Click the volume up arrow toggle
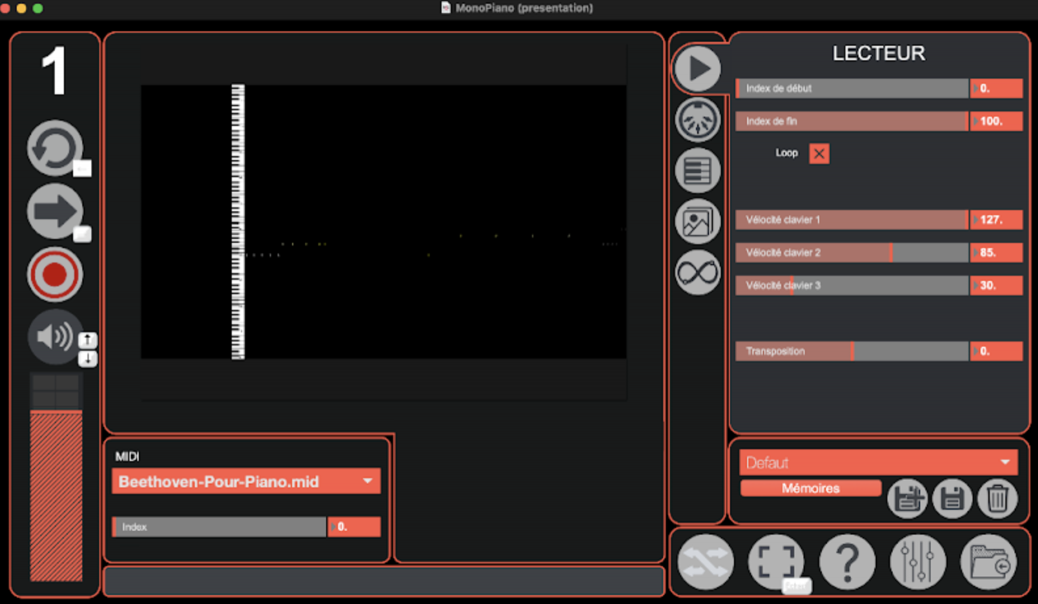Image resolution: width=1038 pixels, height=604 pixels. (87, 340)
